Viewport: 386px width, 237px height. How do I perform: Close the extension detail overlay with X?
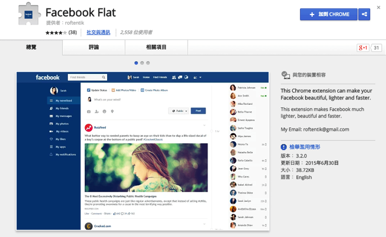(x=379, y=7)
